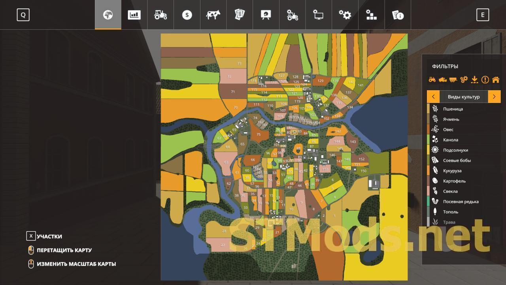Open the vehicles tractor tab
This screenshot has width=506, height=285.
[x=160, y=15]
